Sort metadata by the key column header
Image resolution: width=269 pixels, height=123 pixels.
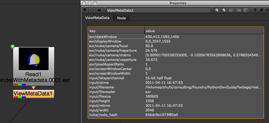point(116,31)
